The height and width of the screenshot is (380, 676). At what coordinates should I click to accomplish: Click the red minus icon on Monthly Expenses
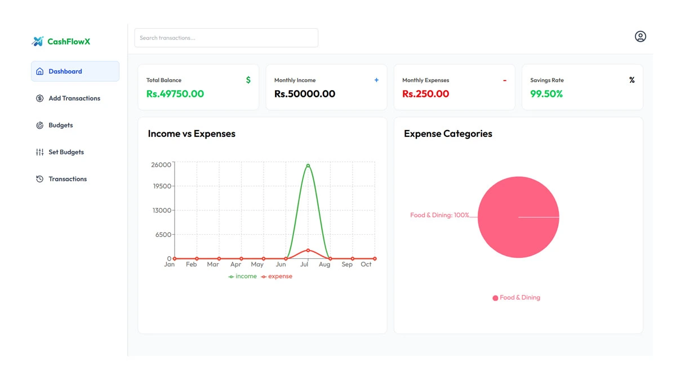point(505,81)
